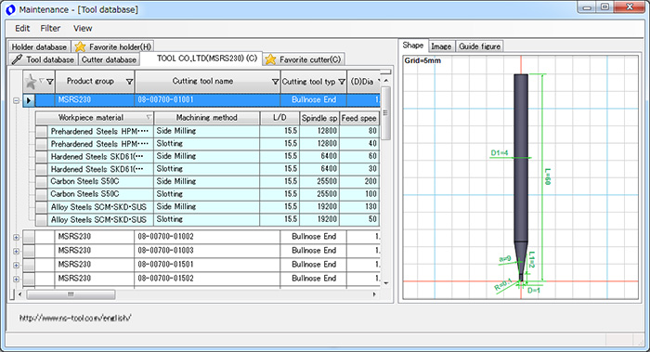650x352 pixels.
Task: Click the L=60 dimension label in shape view
Action: [x=547, y=176]
